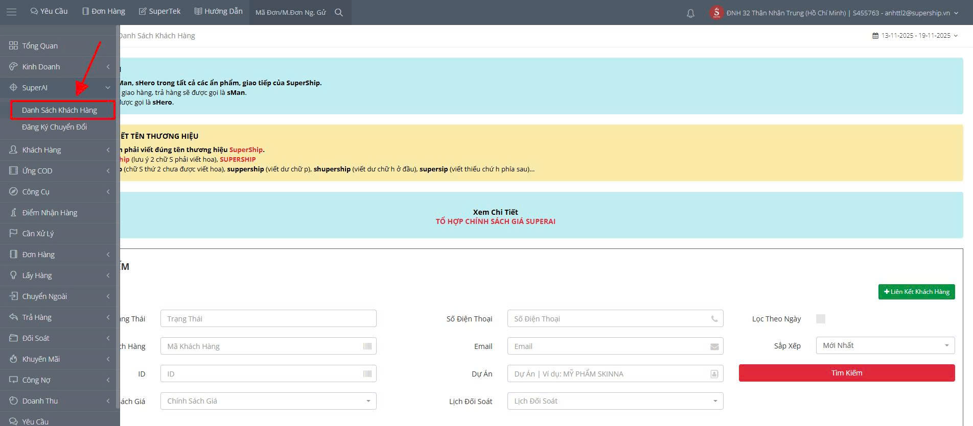This screenshot has width=973, height=426.
Task: Open the Yêu Cầu top menu
Action: [x=49, y=11]
